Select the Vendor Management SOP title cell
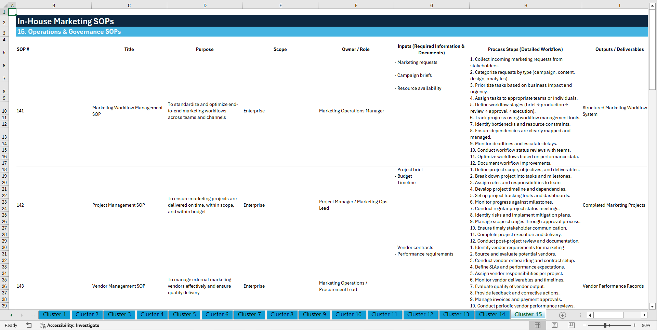 point(129,286)
